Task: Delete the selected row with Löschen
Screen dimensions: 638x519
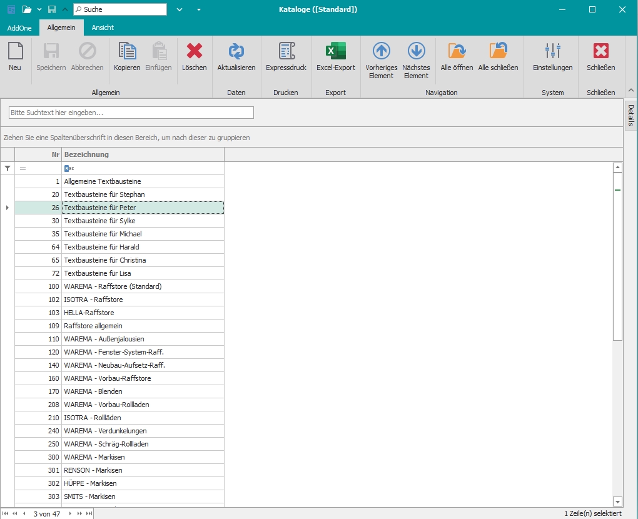Action: [x=195, y=51]
